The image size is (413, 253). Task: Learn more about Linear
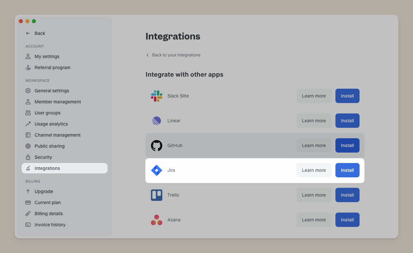314,121
